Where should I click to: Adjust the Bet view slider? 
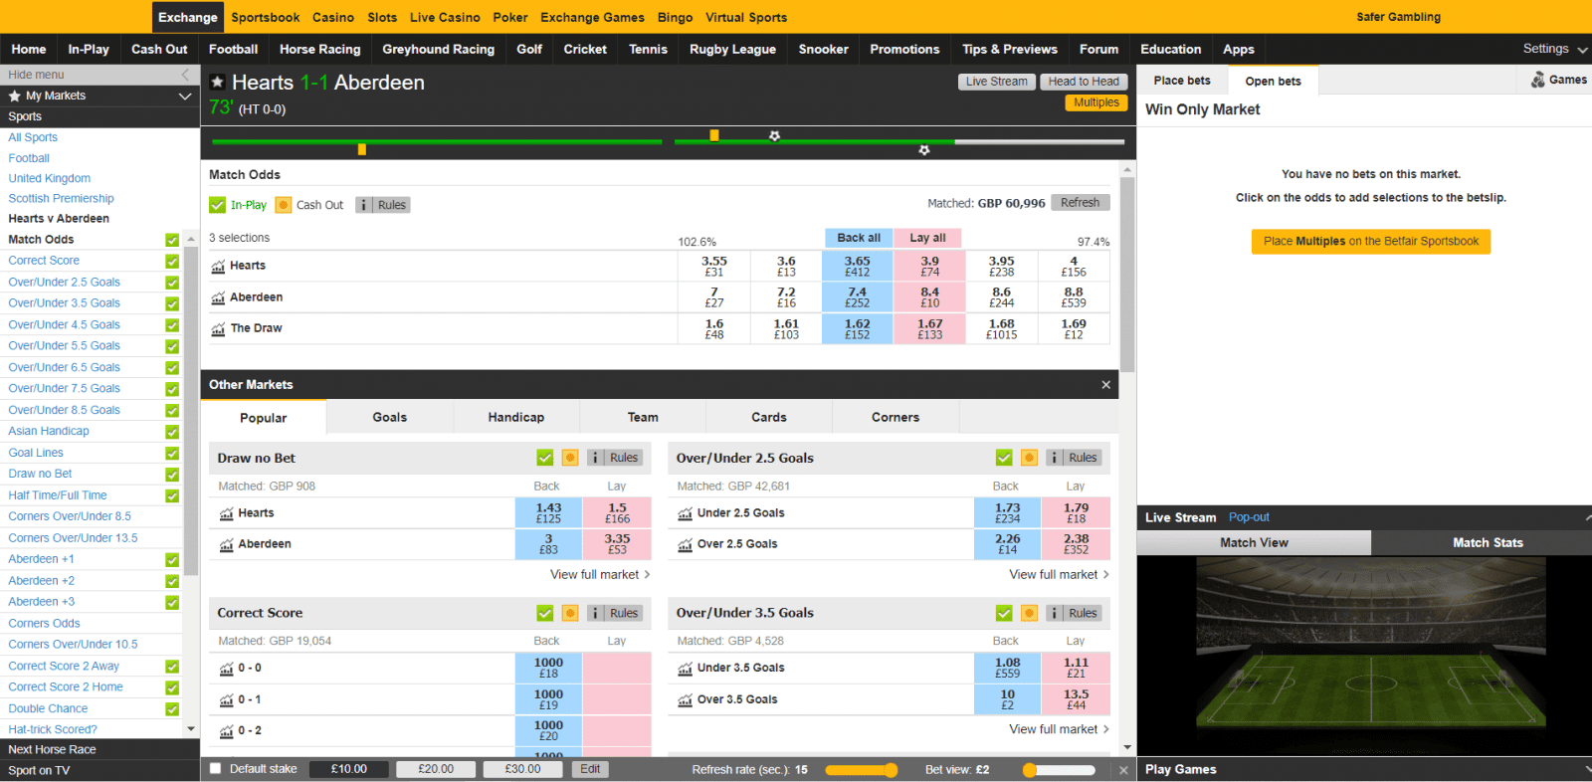pos(1059,770)
